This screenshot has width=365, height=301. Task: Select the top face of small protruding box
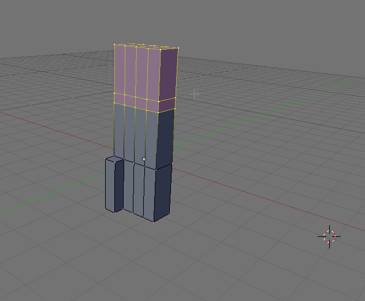(114, 159)
